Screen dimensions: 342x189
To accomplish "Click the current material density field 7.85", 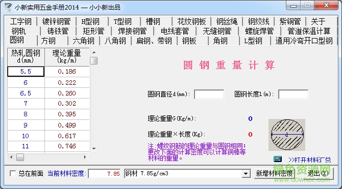I will click(104, 174).
